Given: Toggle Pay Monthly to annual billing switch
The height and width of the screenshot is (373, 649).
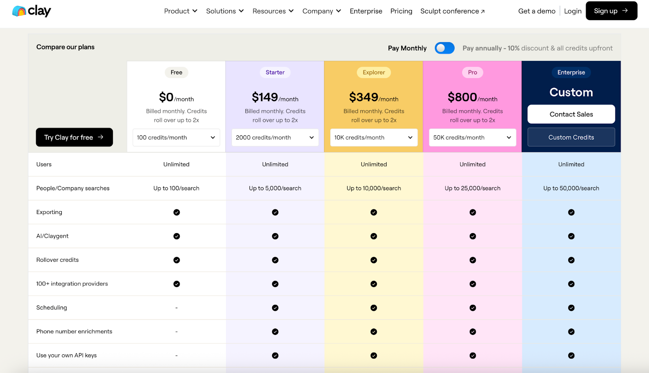Looking at the screenshot, I should [445, 48].
